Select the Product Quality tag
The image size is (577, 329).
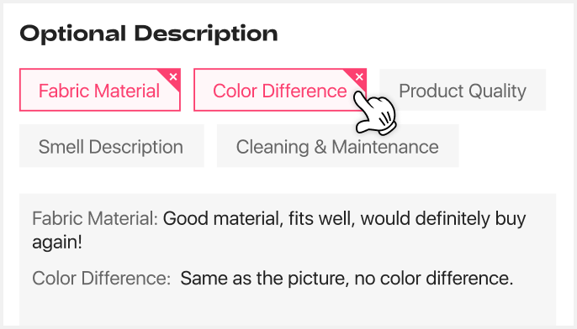coord(463,90)
